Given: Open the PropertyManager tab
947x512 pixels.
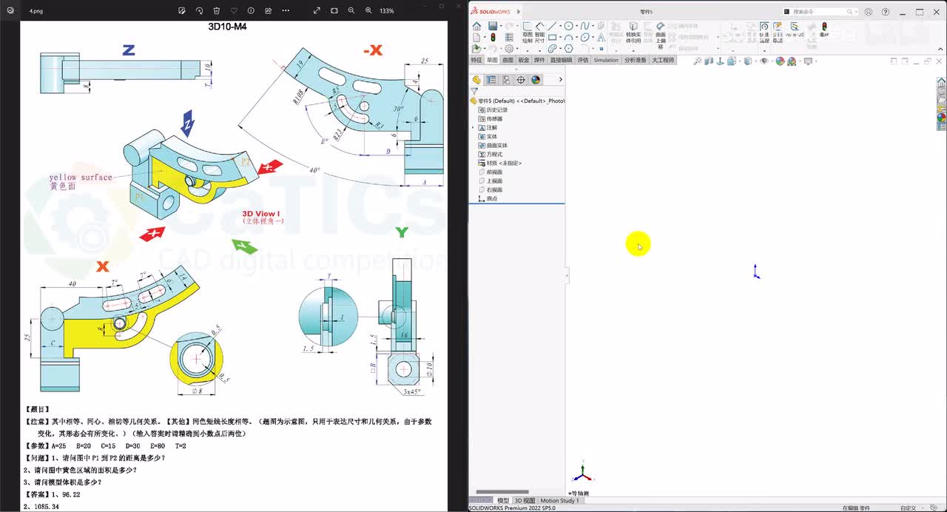Looking at the screenshot, I should [491, 80].
